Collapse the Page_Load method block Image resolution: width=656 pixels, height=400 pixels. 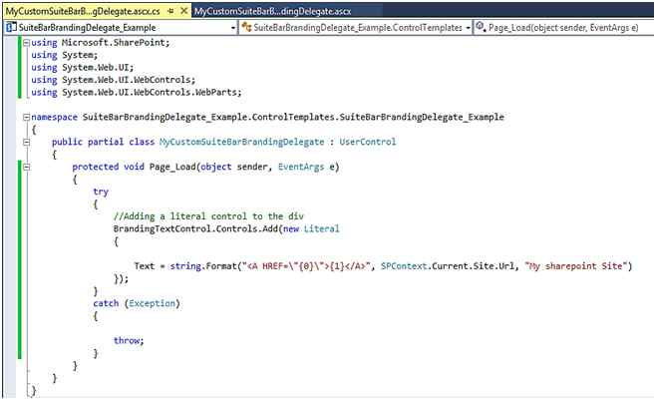(x=26, y=167)
